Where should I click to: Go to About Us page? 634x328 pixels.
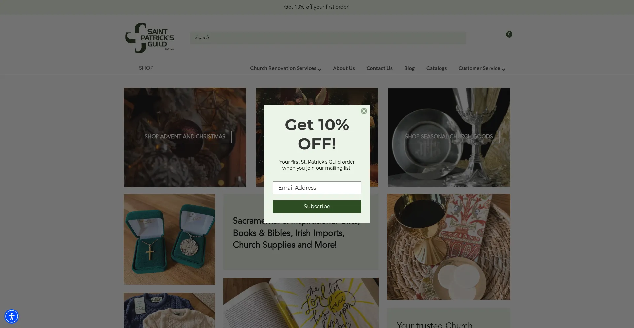(x=344, y=68)
